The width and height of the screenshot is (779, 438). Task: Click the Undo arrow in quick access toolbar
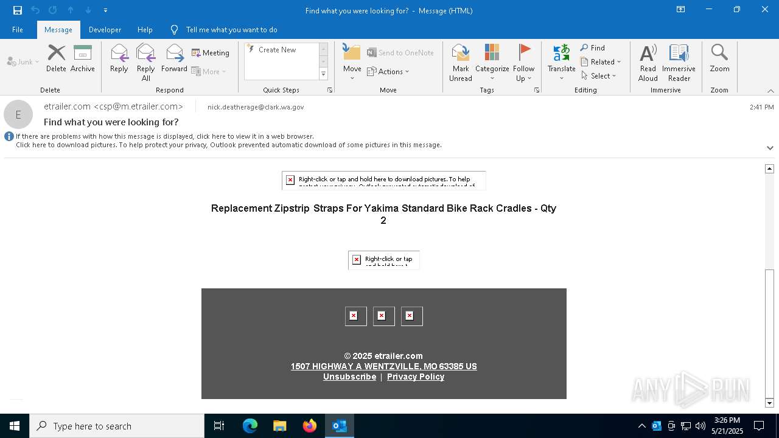(x=35, y=10)
